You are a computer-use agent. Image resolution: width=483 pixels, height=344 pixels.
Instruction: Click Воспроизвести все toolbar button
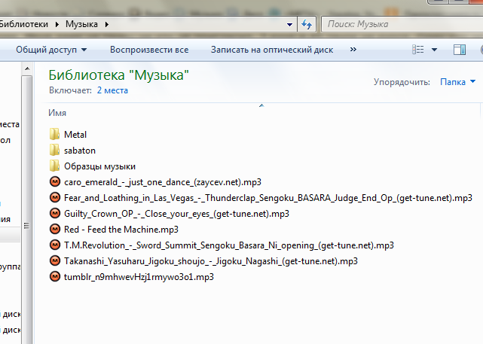149,50
